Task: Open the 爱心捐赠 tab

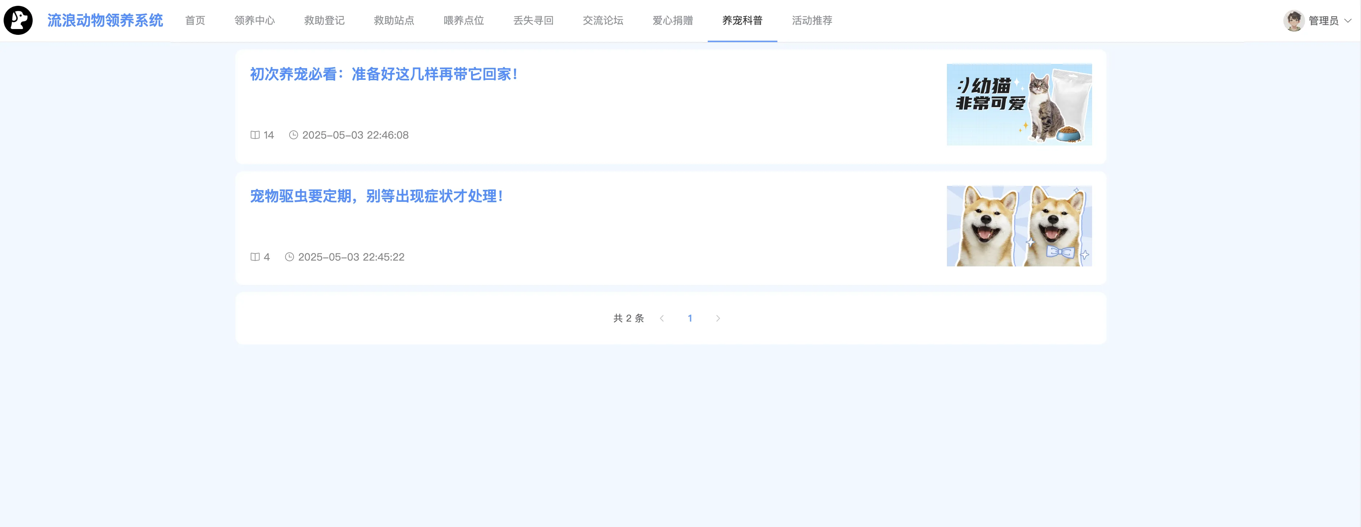Action: pyautogui.click(x=673, y=21)
